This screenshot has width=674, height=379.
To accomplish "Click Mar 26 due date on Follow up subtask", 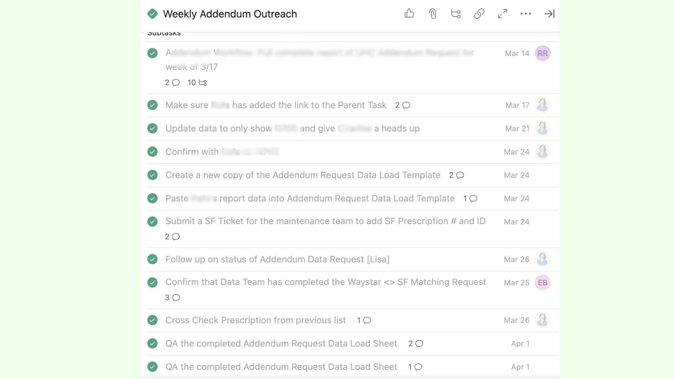I will click(x=516, y=259).
